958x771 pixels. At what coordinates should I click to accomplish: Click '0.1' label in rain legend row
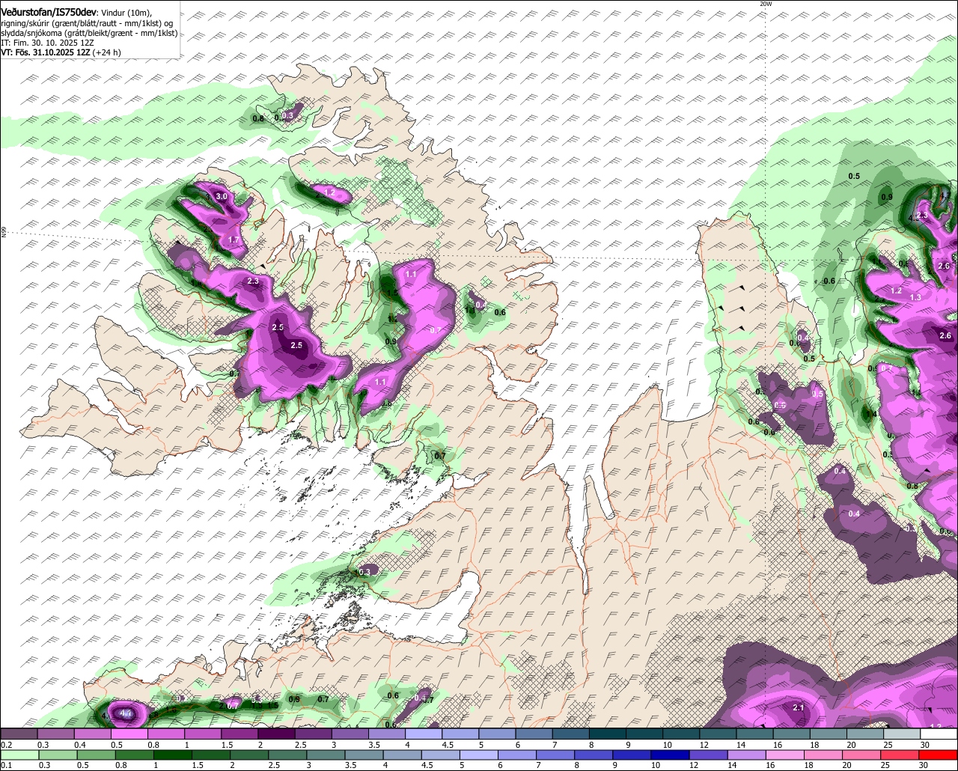[7, 765]
